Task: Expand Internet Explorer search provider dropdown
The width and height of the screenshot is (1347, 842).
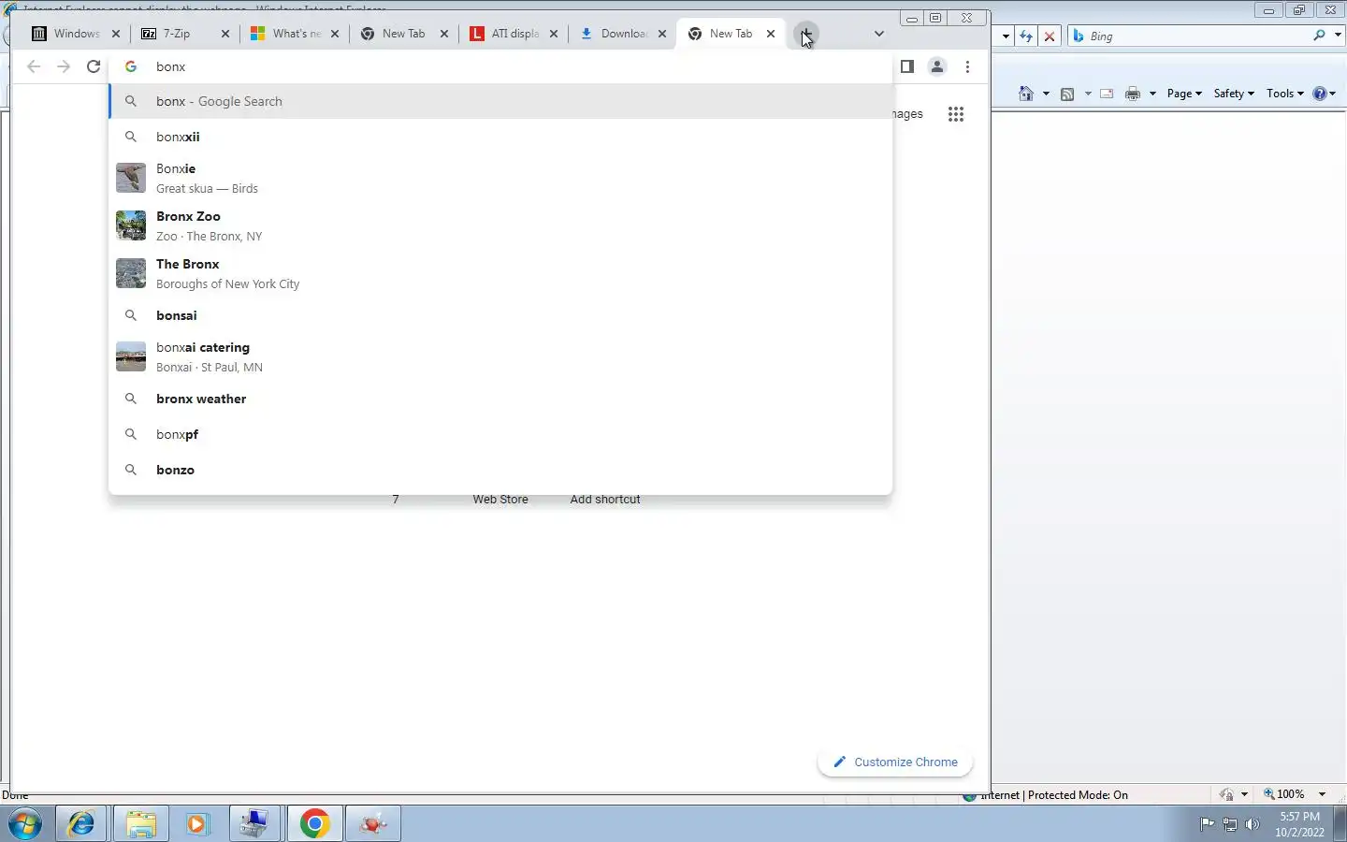Action: point(1338,36)
